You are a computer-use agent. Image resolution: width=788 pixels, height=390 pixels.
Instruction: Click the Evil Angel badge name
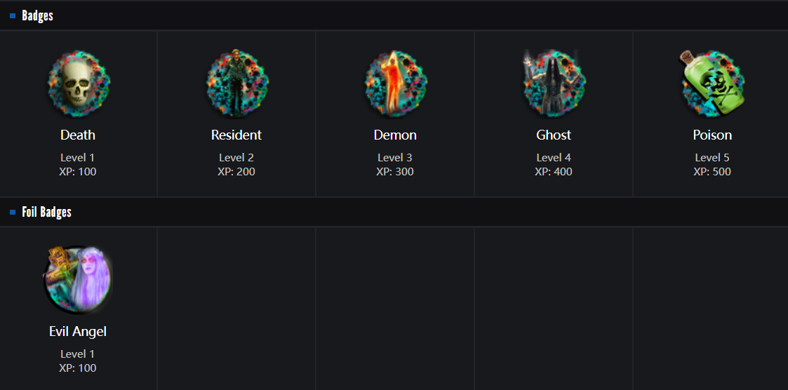tap(78, 331)
